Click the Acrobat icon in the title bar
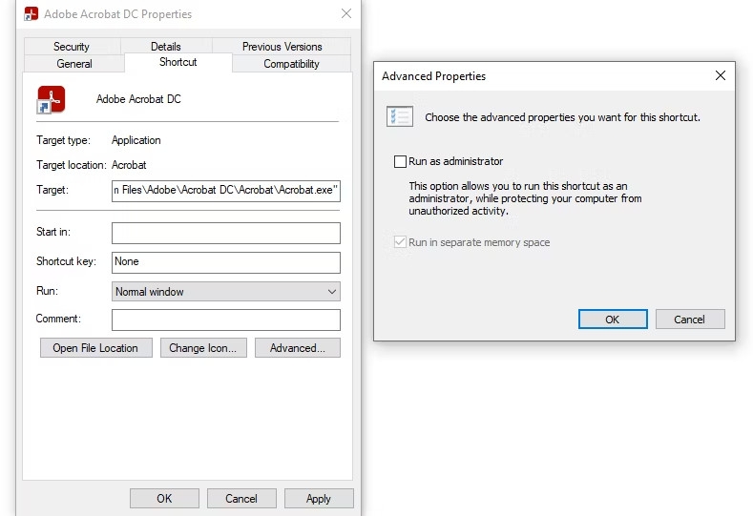 31,14
